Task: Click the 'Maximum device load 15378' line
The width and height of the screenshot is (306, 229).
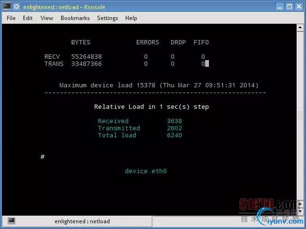Action: click(159, 85)
